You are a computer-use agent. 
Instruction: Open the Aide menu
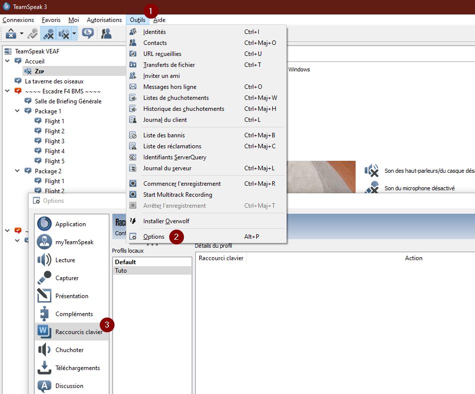point(159,20)
